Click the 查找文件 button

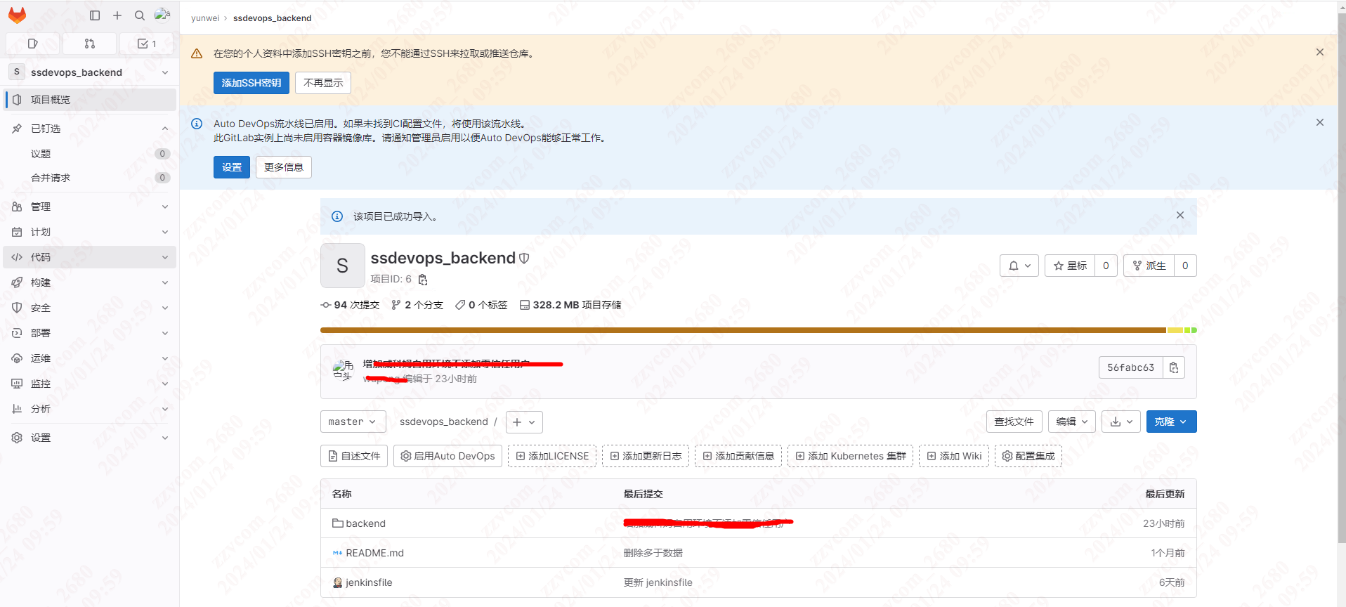point(1014,422)
